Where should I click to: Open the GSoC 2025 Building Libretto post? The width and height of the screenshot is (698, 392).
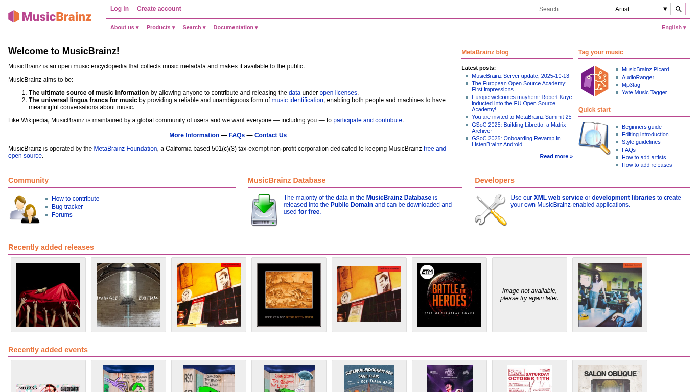point(519,128)
